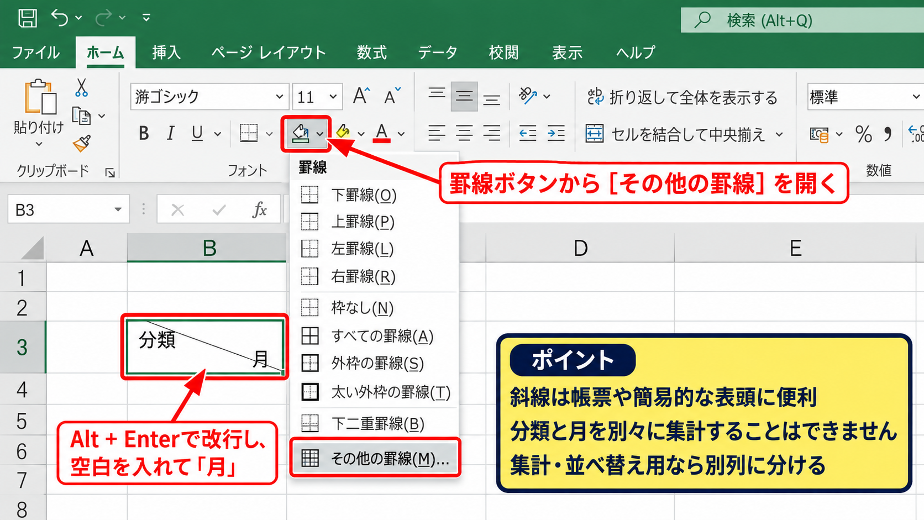Select すべての罫線(A) menu item

coord(375,335)
